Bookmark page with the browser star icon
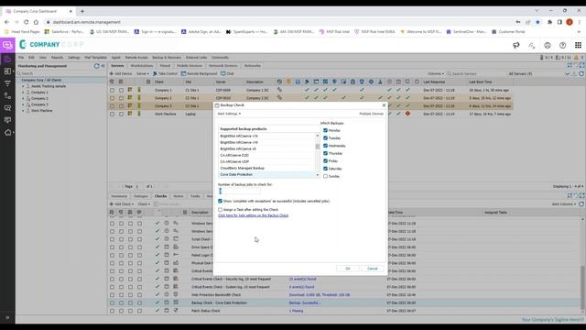The image size is (586, 330). tap(537, 22)
